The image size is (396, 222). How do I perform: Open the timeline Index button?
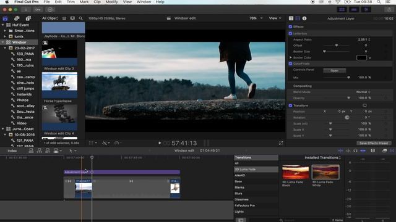12,150
